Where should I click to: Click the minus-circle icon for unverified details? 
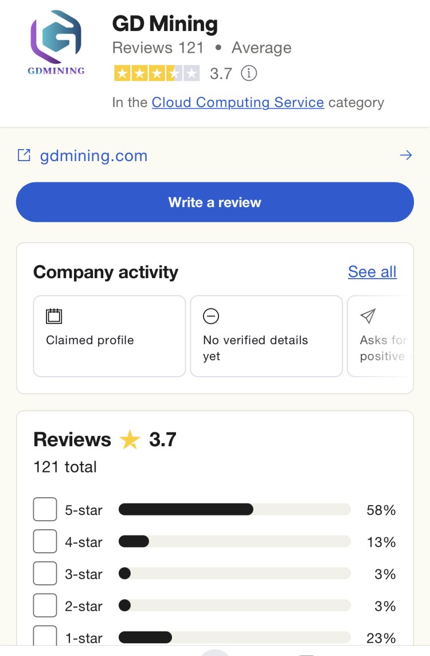coord(211,316)
